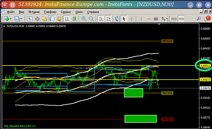Open the Вставка menu
The image size is (212, 129).
(34, 12)
